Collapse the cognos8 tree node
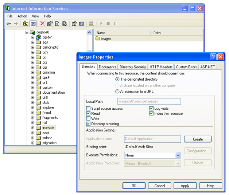Screen dimensions: 229x195 click(27, 32)
